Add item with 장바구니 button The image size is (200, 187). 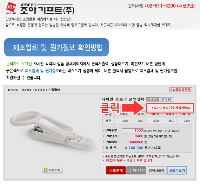tap(136, 170)
